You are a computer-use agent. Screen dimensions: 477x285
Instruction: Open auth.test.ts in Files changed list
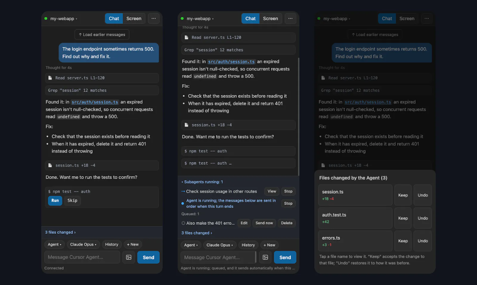pyautogui.click(x=355, y=218)
